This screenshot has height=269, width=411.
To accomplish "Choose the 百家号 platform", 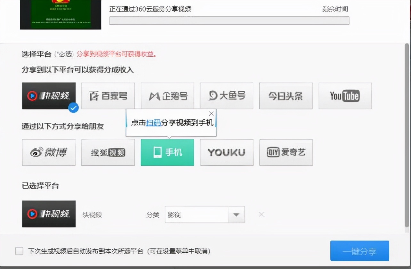I will [108, 96].
